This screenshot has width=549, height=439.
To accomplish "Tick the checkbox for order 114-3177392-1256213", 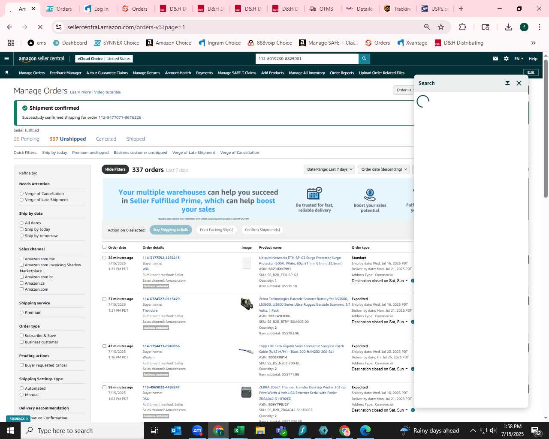I will [104, 258].
